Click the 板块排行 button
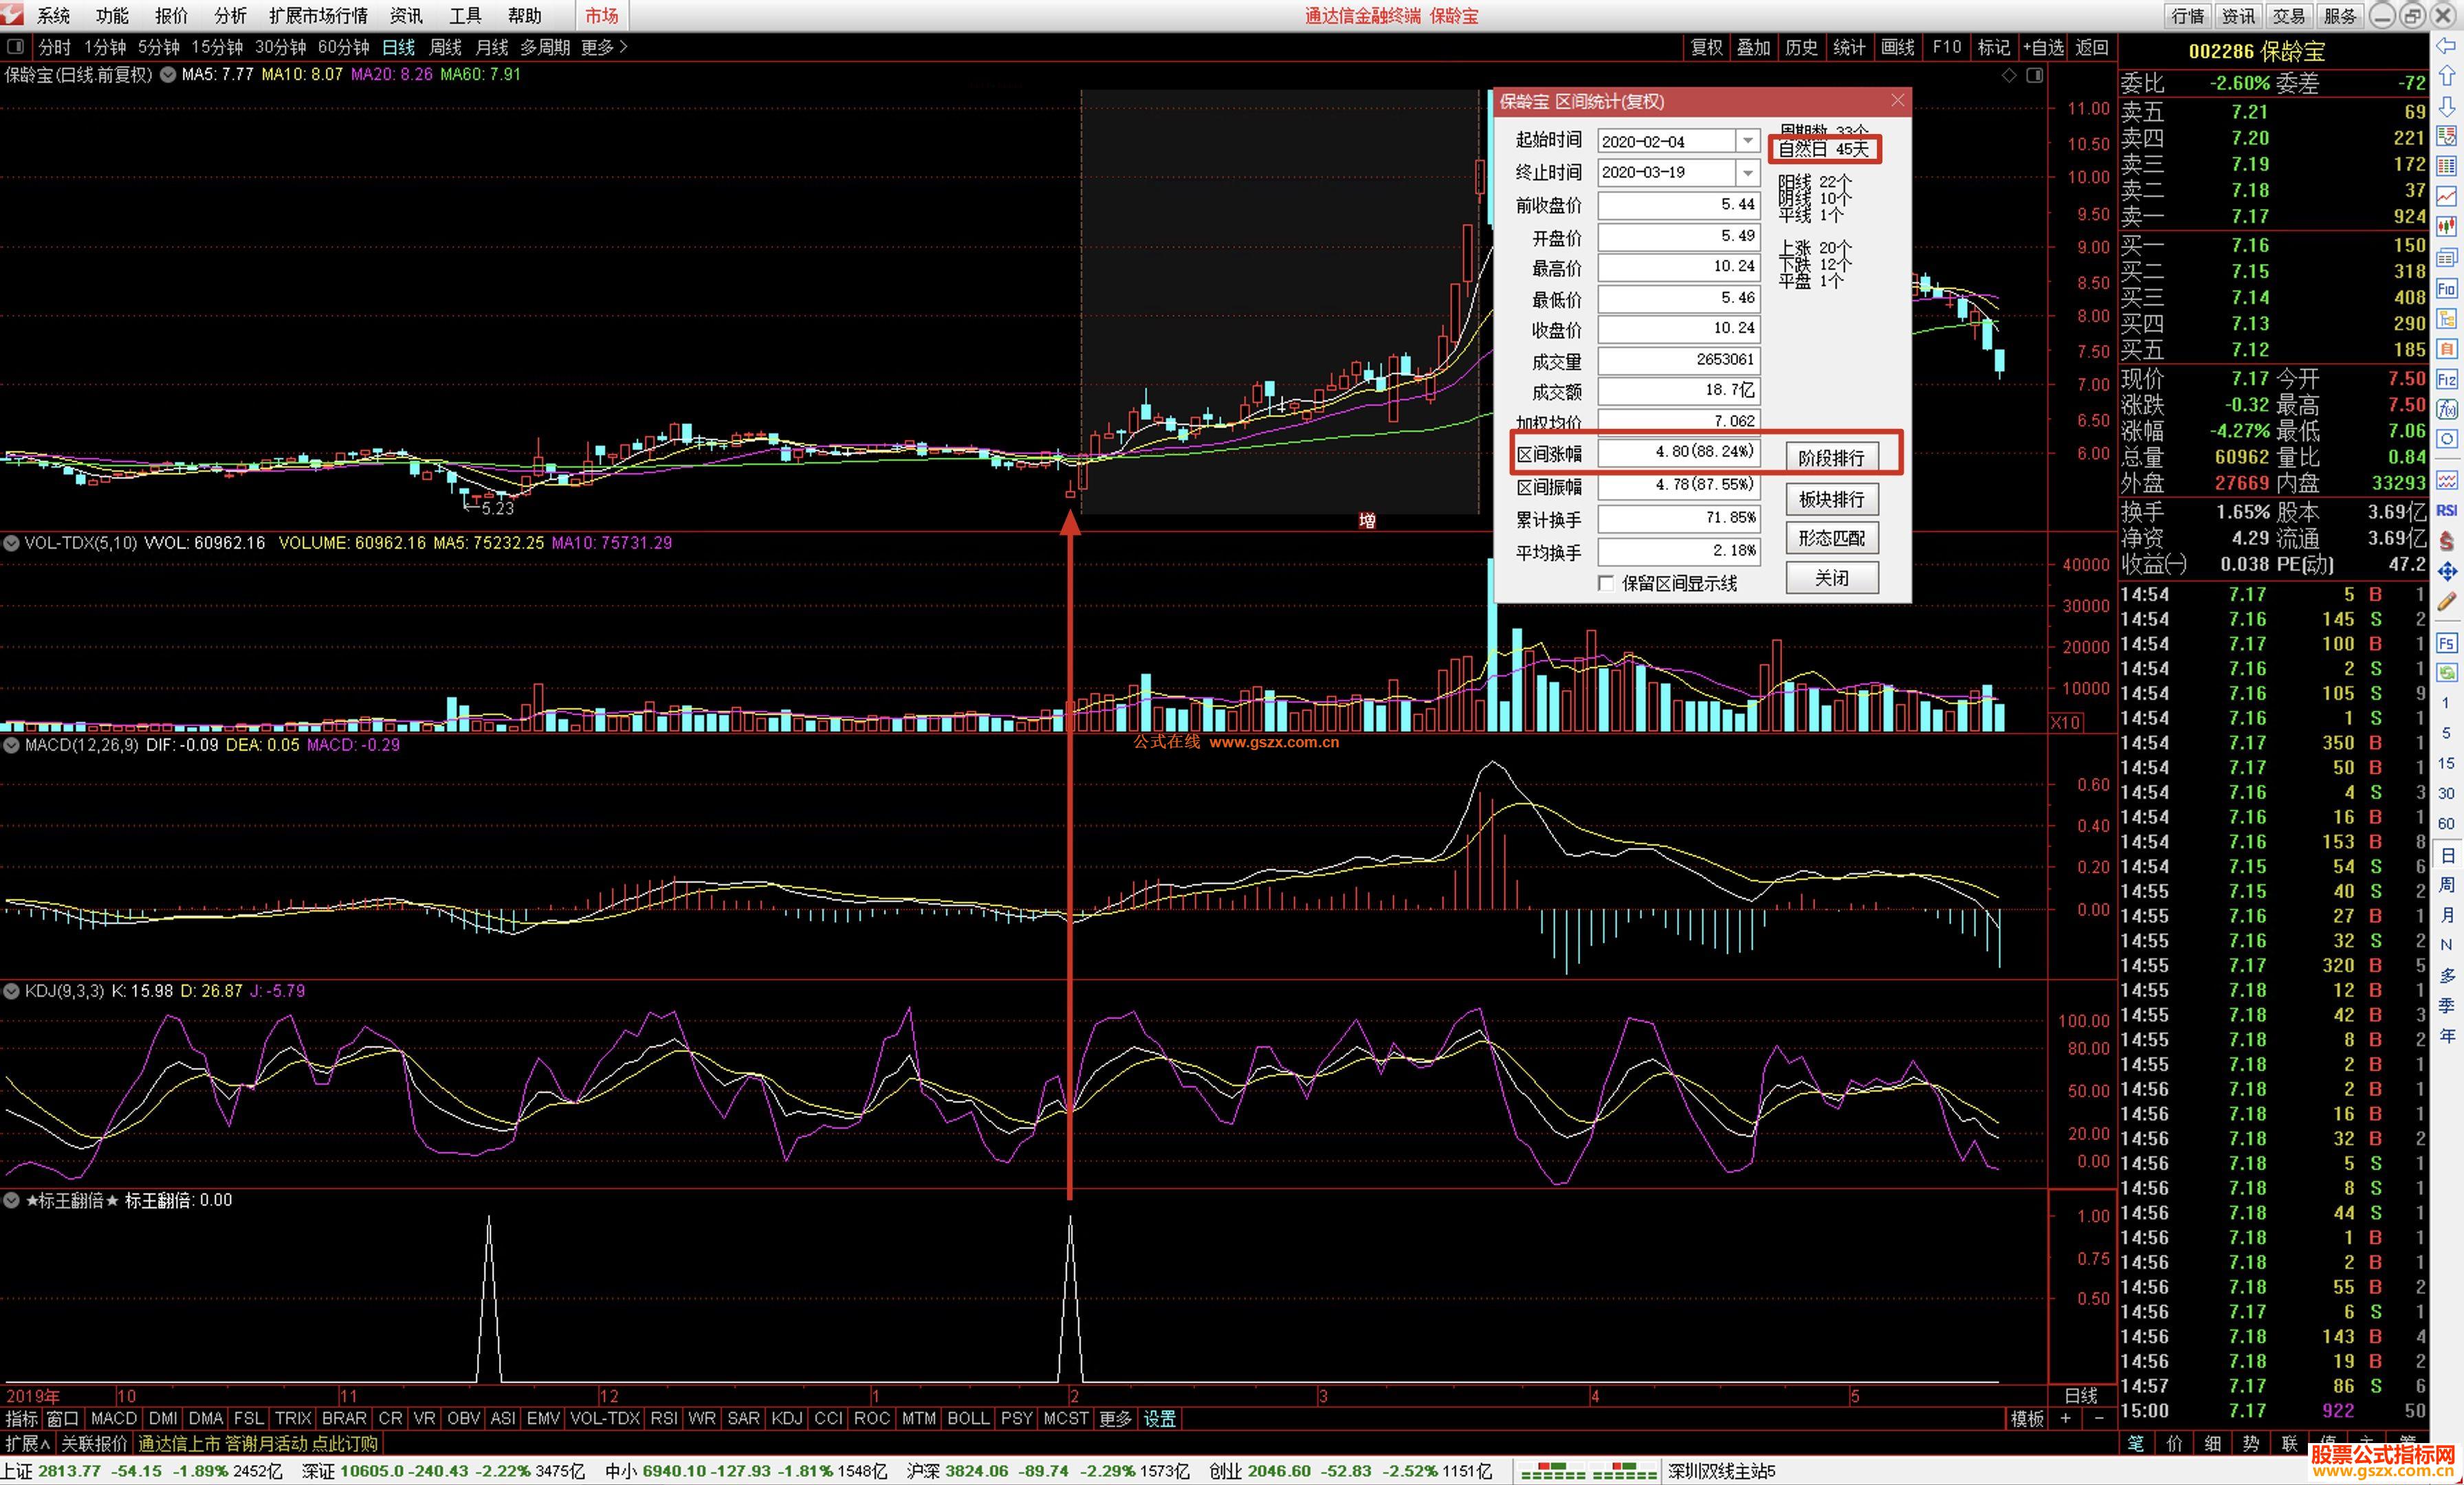 1831,498
